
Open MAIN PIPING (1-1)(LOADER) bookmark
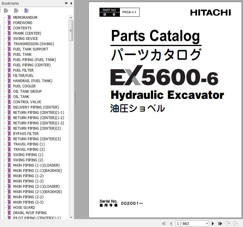(36, 165)
